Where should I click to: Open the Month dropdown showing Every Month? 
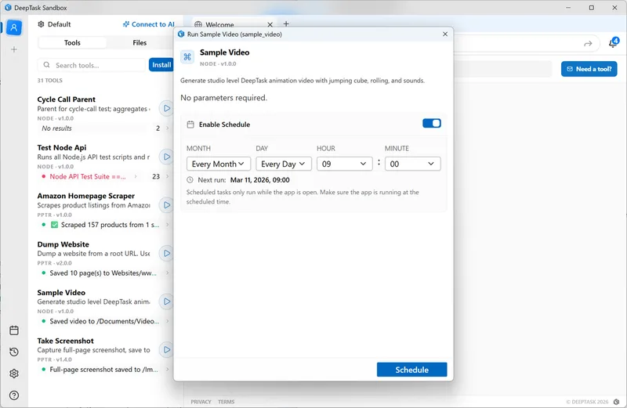click(219, 164)
